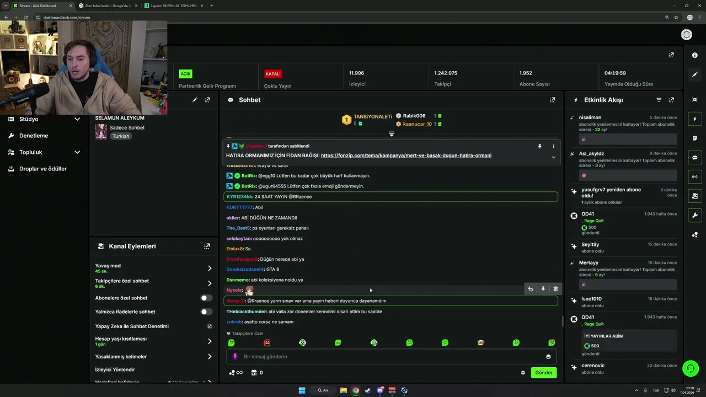This screenshot has height=397, width=706.
Task: Open İzleyici Yönlendir option
Action: (x=115, y=369)
